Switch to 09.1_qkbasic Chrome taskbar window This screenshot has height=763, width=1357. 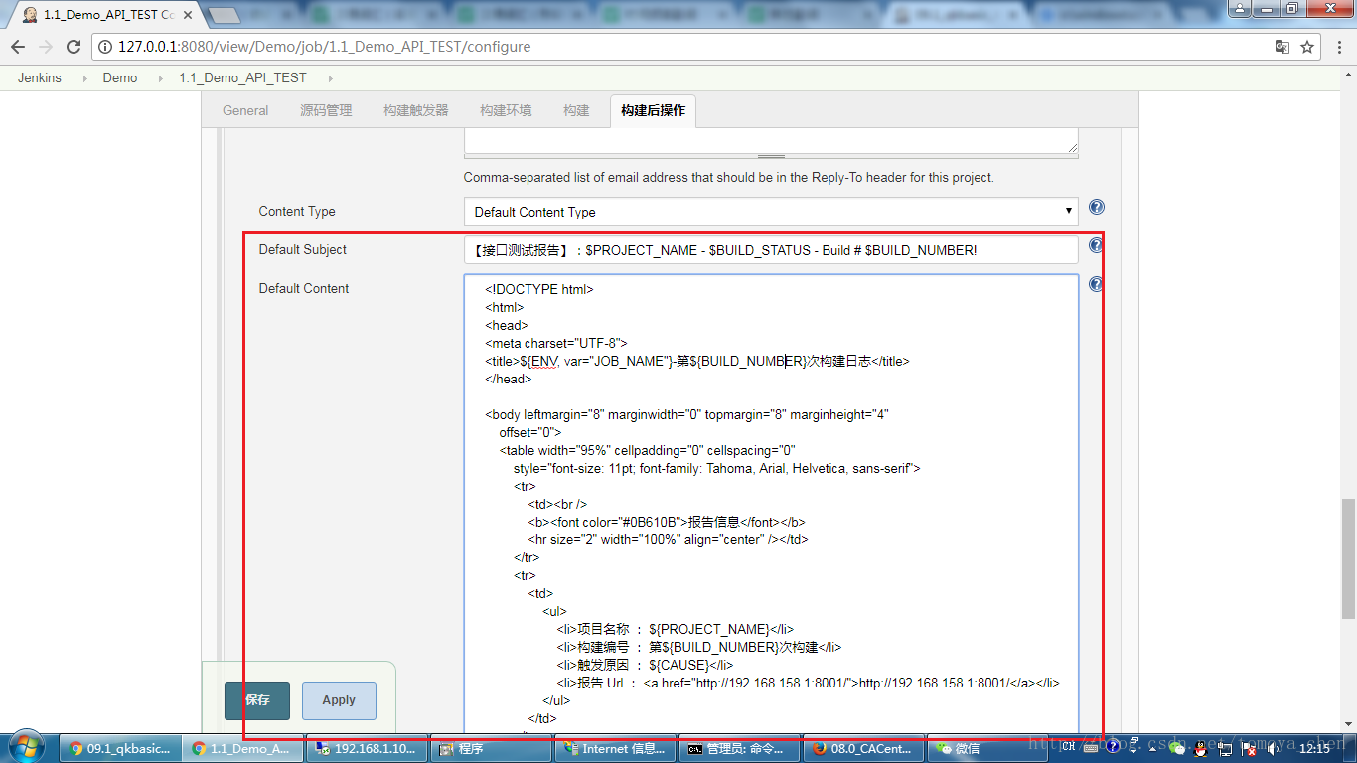pos(121,749)
